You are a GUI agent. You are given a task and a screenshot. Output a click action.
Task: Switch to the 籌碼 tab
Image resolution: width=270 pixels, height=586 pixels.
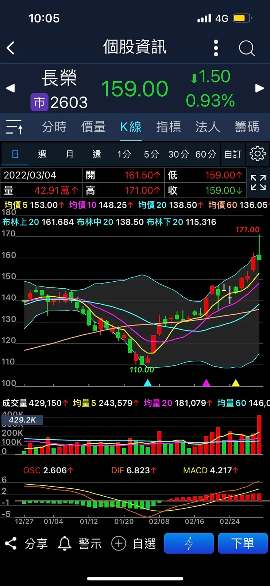pyautogui.click(x=247, y=127)
